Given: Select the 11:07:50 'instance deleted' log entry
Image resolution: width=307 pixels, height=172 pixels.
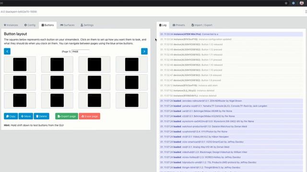Looking at the screenshot, I should 231,96.
